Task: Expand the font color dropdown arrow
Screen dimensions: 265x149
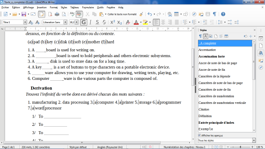Action: (141, 22)
